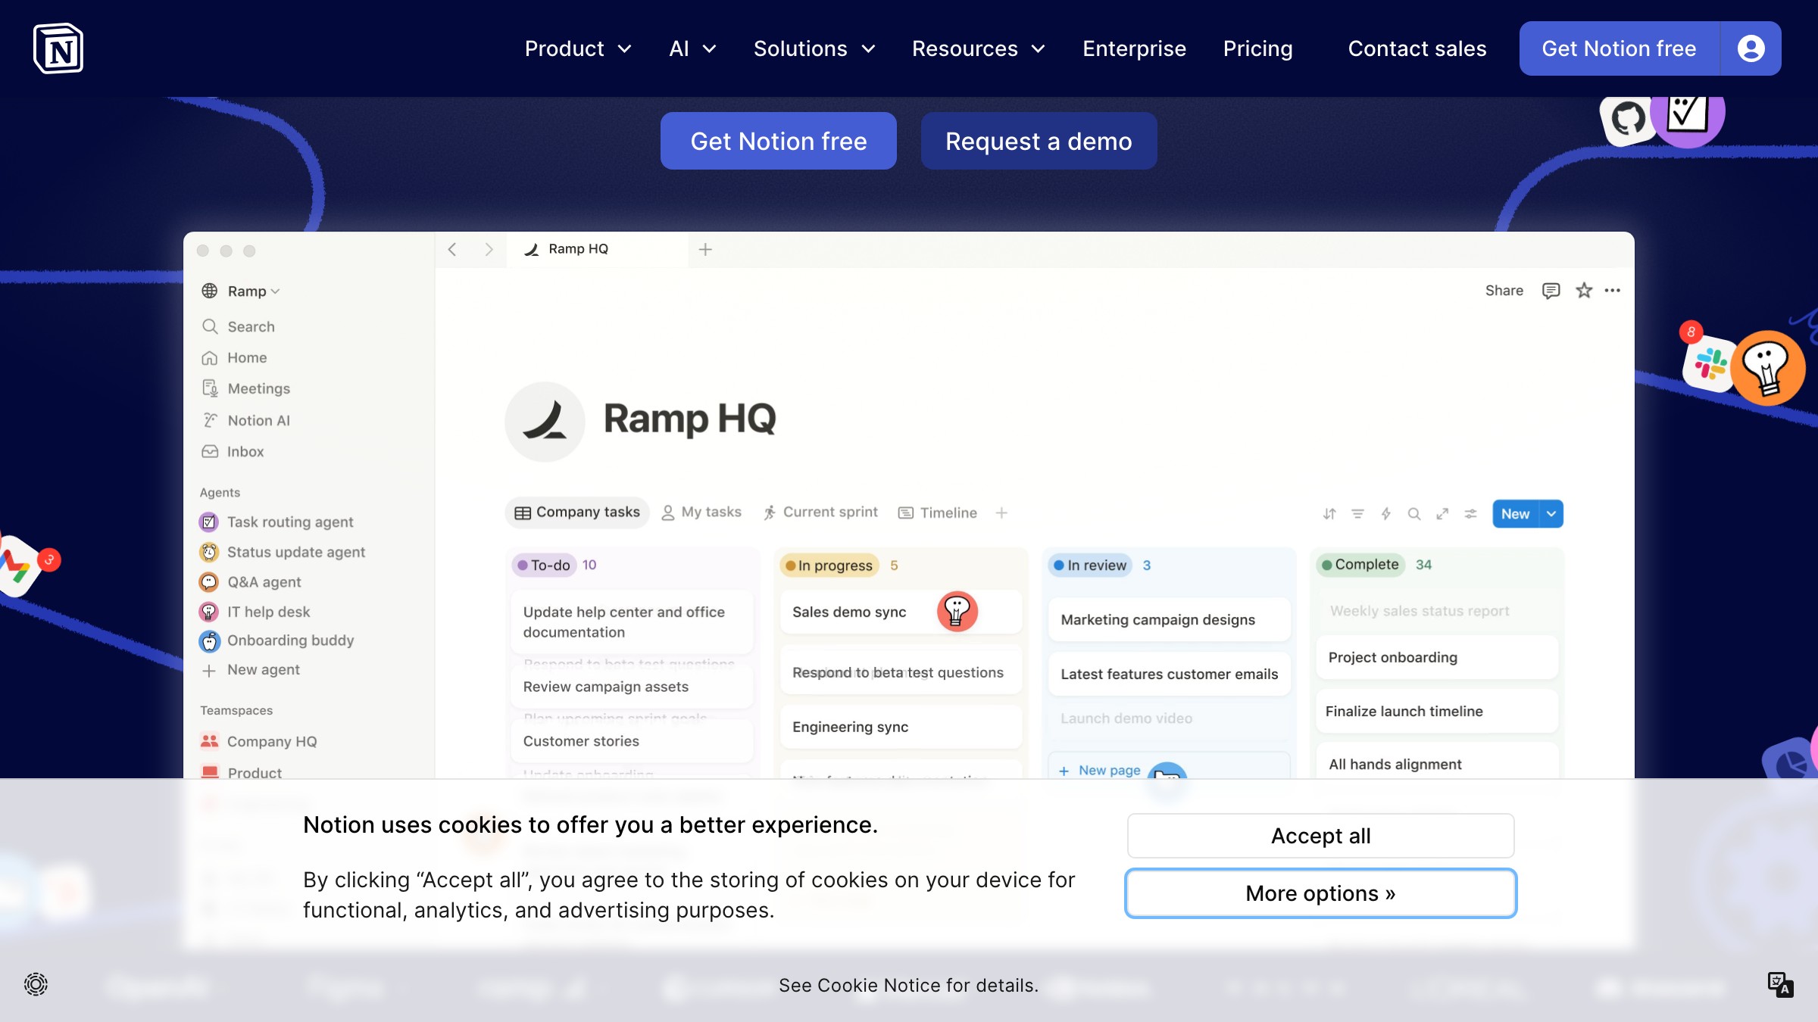
Task: Click the lightning automation icon
Action: [1385, 514]
